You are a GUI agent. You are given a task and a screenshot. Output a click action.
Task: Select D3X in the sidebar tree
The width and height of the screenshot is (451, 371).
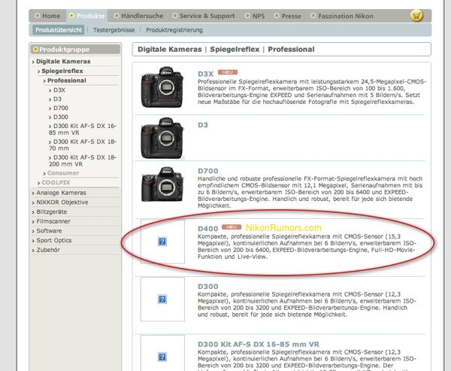(57, 90)
